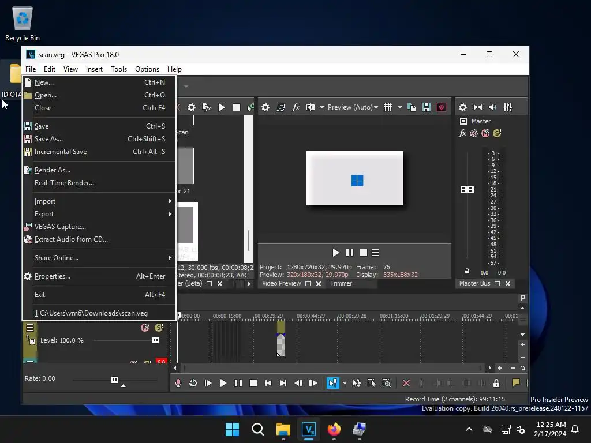This screenshot has width=591, height=443.
Task: Click the video track Level slider handle
Action: [x=155, y=340]
